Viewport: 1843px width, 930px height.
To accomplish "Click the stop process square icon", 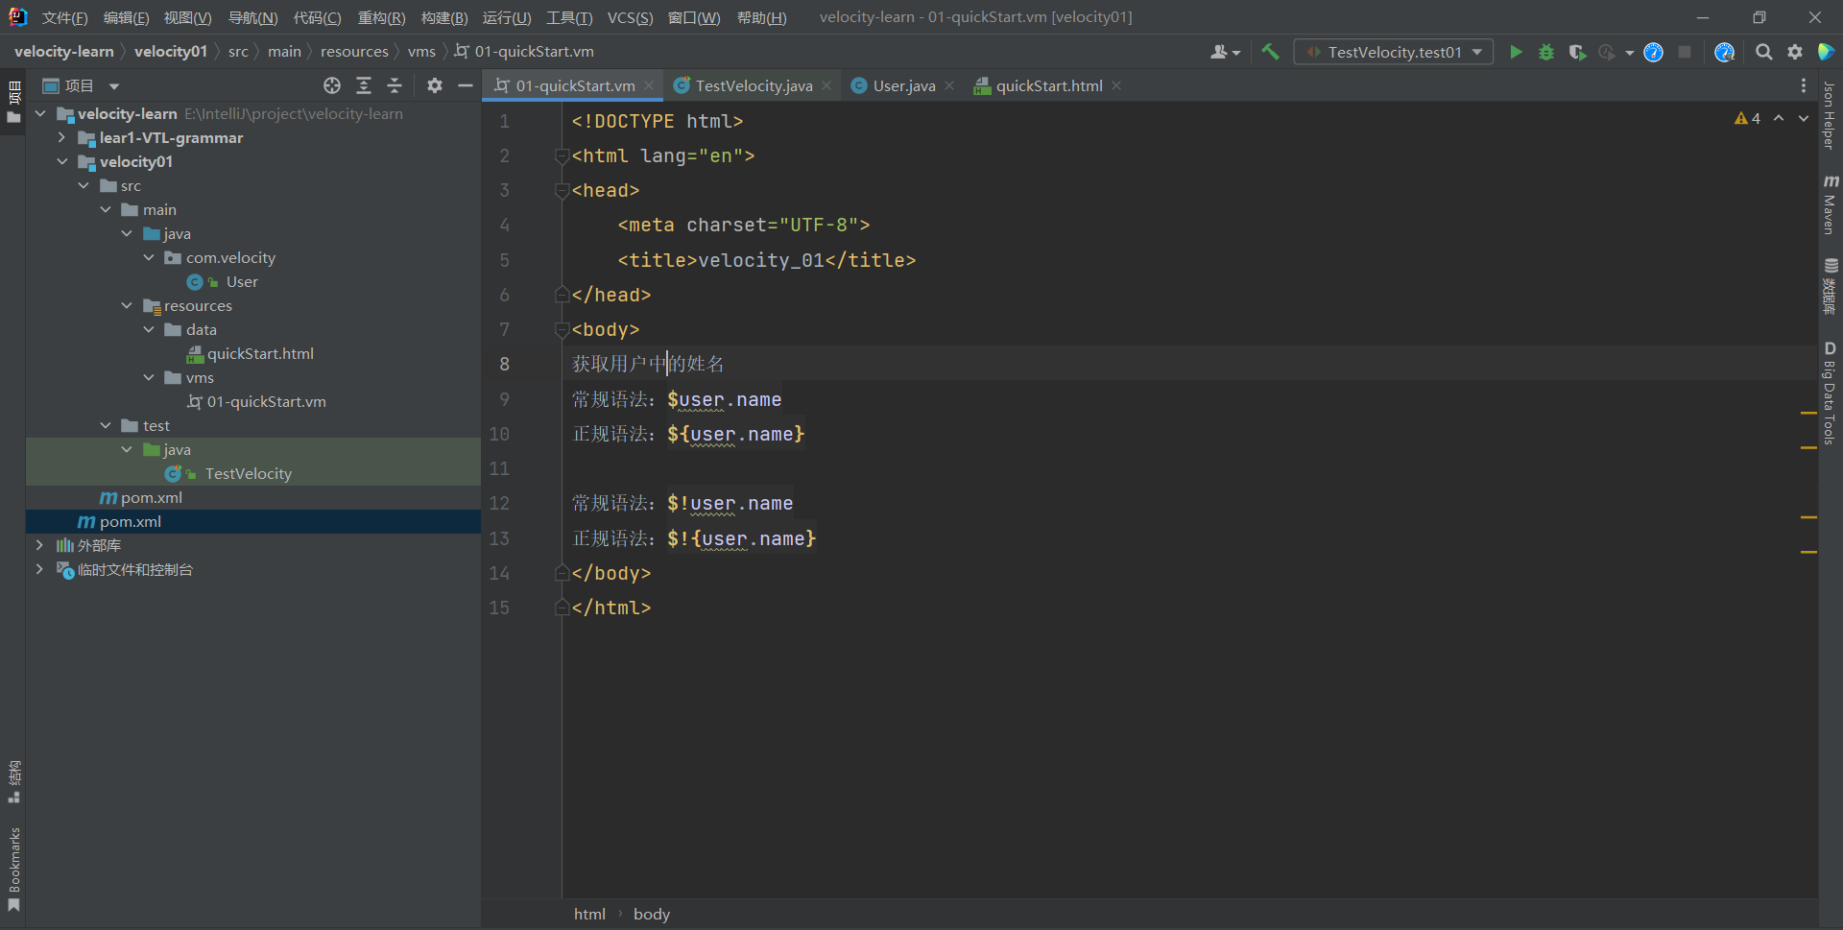I will [1685, 52].
